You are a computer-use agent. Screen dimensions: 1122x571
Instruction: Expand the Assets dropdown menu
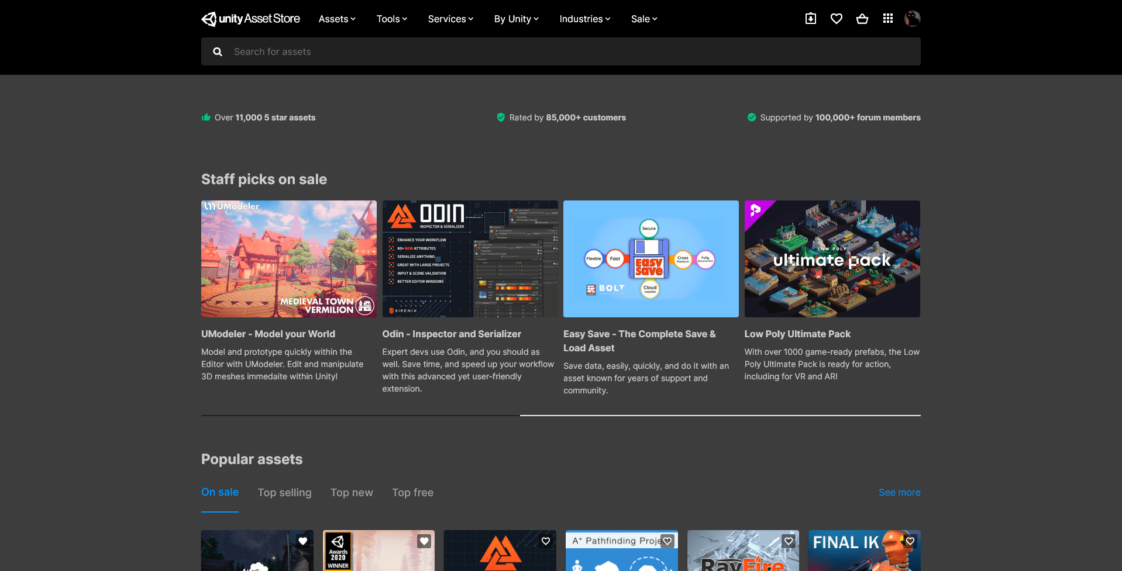tap(337, 19)
